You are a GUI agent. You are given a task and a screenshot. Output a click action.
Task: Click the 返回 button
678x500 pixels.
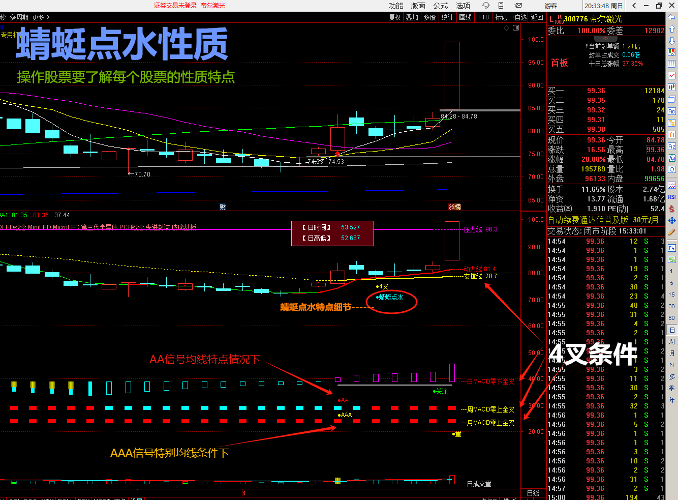(537, 17)
